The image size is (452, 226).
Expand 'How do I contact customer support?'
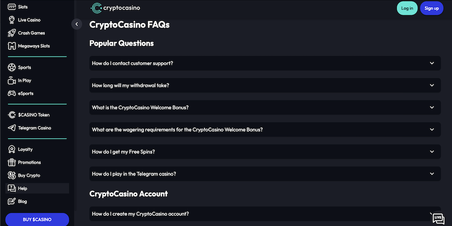pos(265,63)
